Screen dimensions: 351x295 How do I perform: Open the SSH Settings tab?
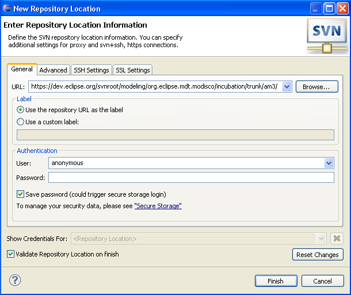coord(91,70)
